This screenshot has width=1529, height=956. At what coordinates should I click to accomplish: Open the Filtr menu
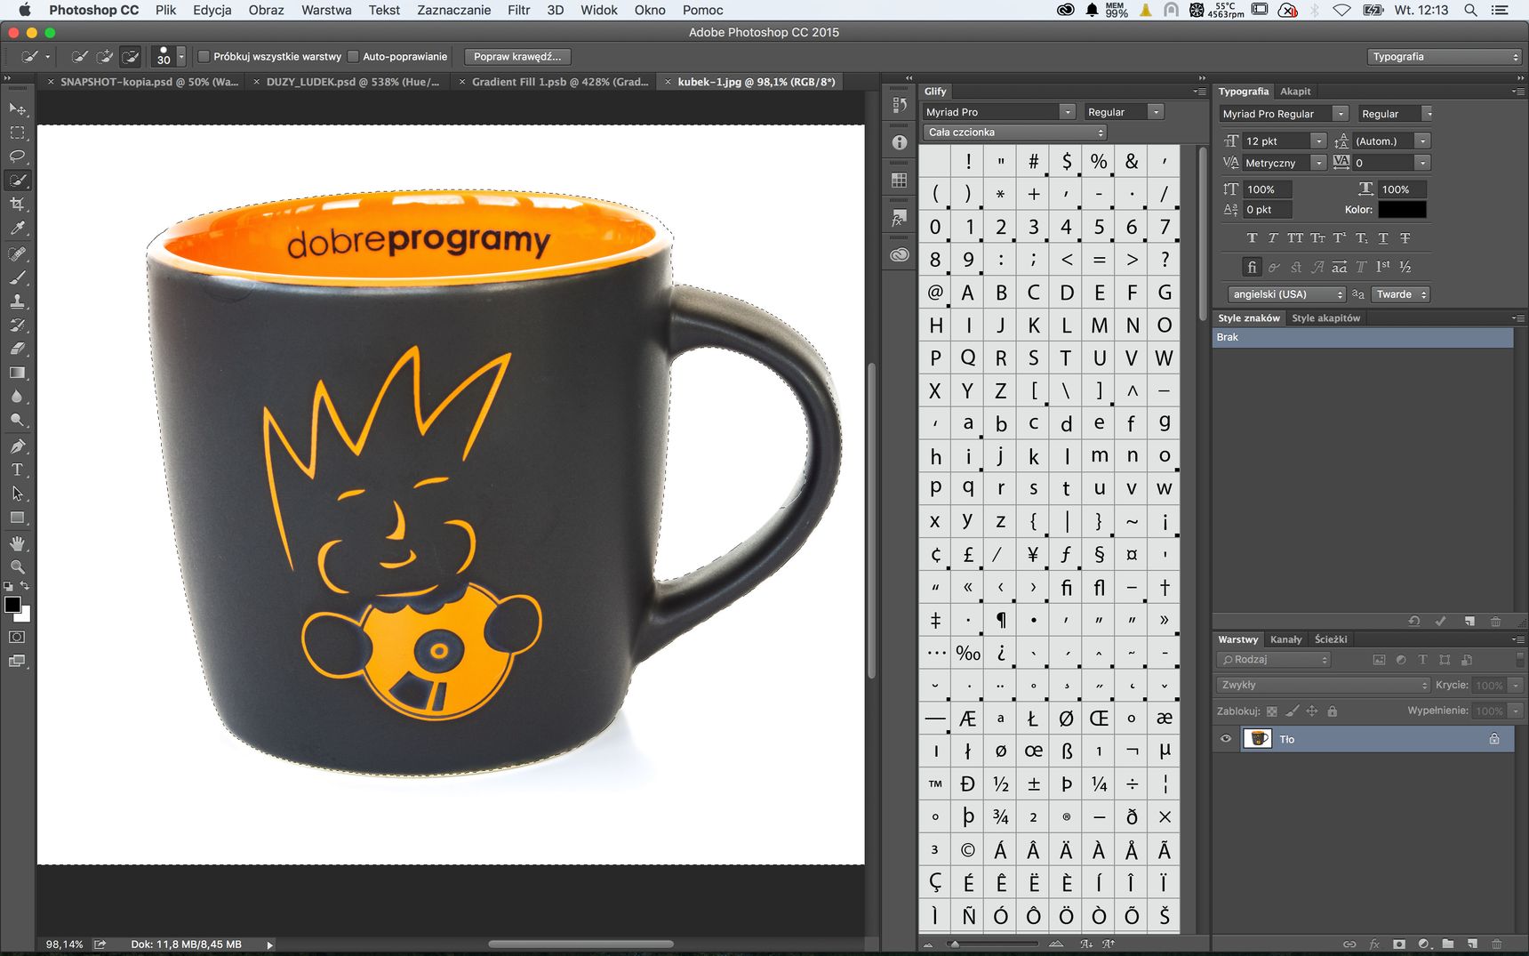(519, 10)
